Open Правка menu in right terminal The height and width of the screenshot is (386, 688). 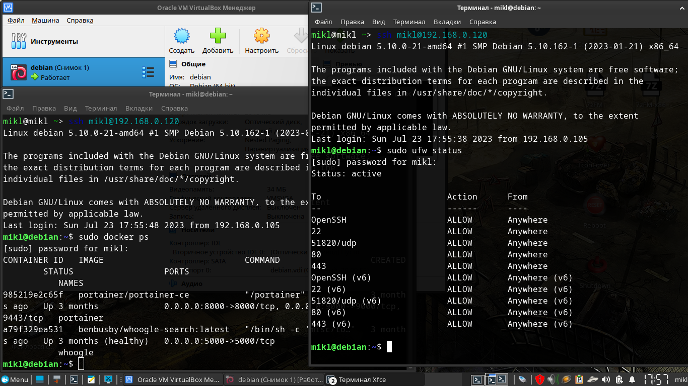(352, 22)
